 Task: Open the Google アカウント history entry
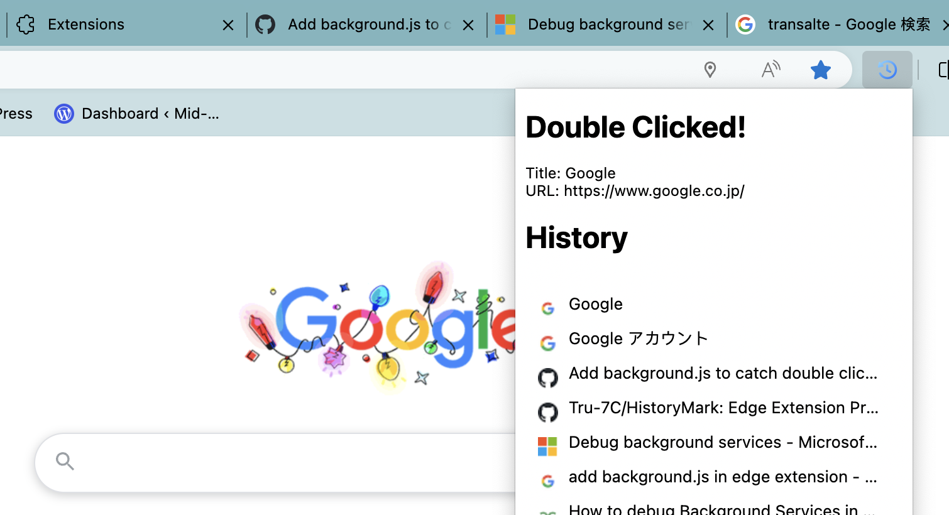coord(637,338)
